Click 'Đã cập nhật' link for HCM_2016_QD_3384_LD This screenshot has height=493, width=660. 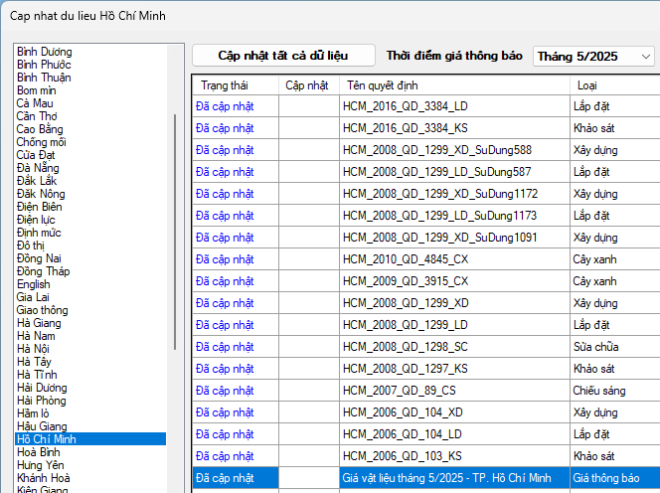click(x=225, y=106)
